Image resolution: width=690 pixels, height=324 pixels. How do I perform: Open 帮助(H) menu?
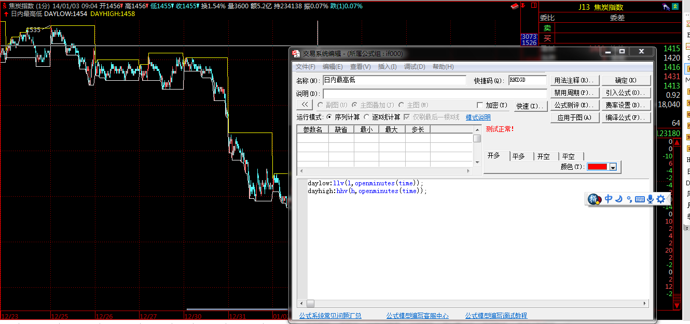pos(443,67)
